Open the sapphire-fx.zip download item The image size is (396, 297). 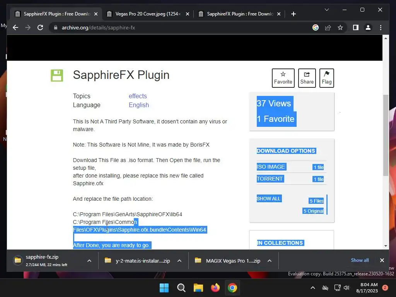[47, 261]
